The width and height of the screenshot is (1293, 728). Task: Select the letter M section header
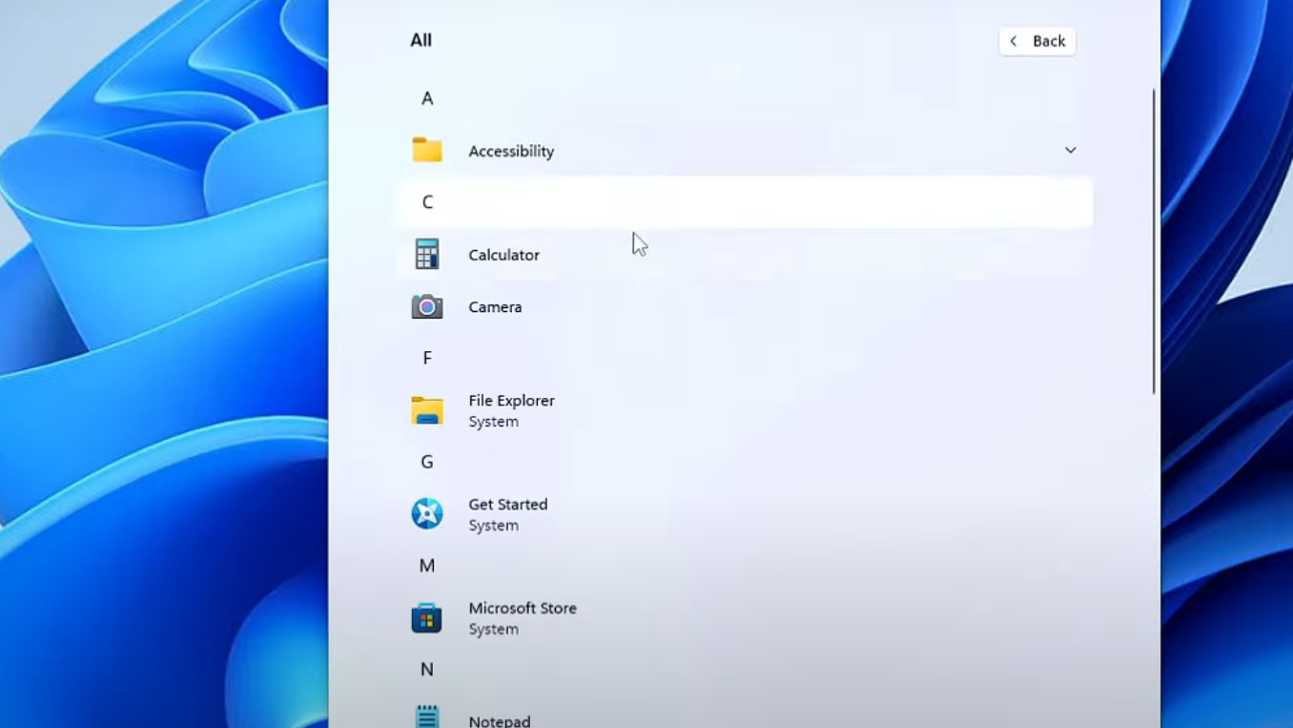[x=427, y=566]
